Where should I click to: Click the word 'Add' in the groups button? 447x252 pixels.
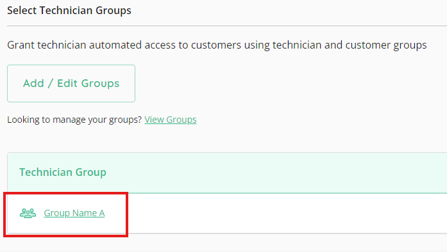click(33, 83)
